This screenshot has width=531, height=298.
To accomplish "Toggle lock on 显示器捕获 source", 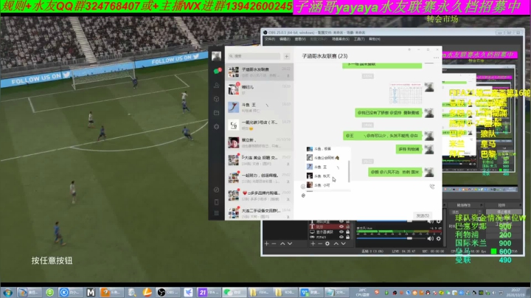I will (347, 232).
